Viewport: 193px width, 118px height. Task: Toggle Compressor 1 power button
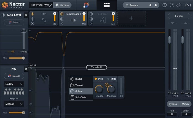[62, 14]
